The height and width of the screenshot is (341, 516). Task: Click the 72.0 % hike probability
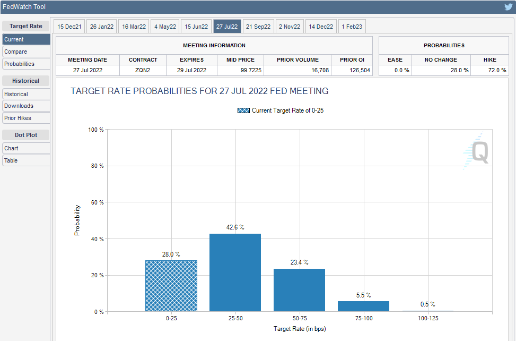point(497,70)
